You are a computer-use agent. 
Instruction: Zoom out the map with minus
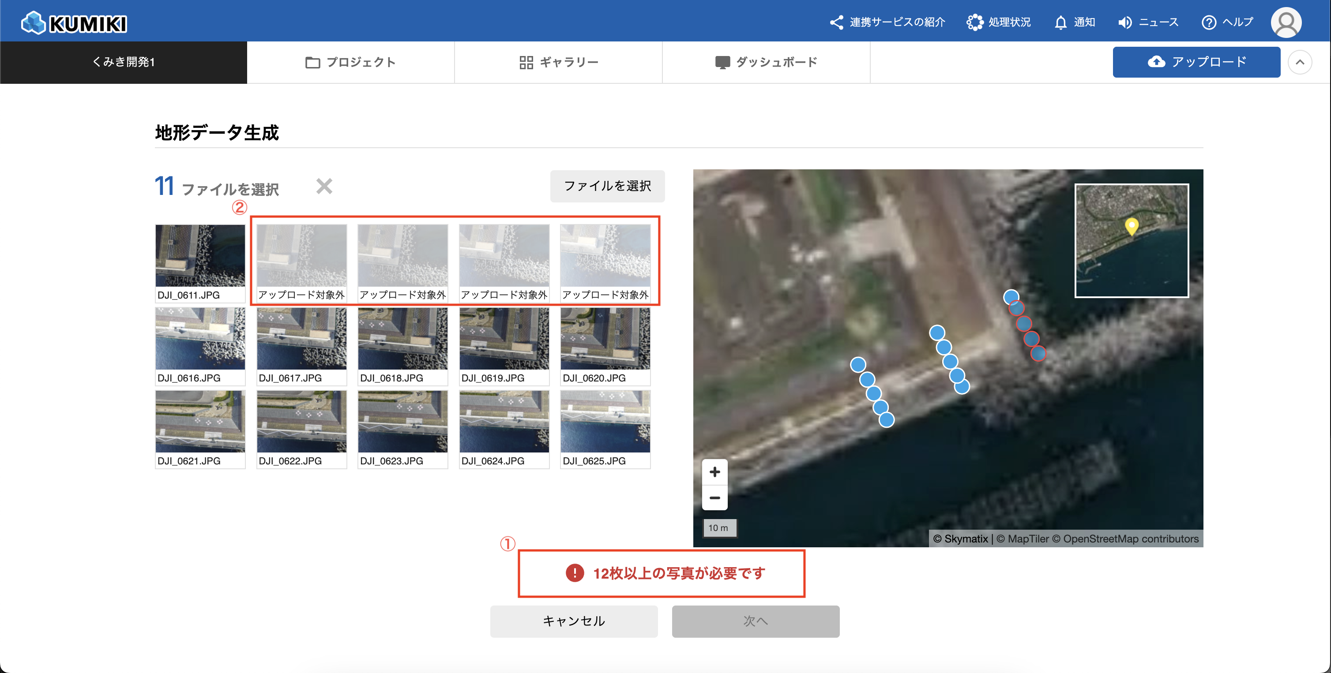(714, 497)
